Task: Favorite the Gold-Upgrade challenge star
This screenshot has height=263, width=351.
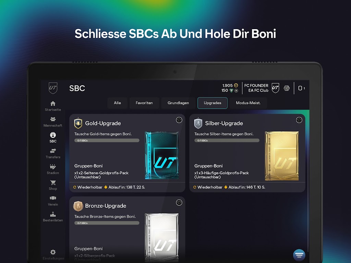Action: pyautogui.click(x=179, y=120)
